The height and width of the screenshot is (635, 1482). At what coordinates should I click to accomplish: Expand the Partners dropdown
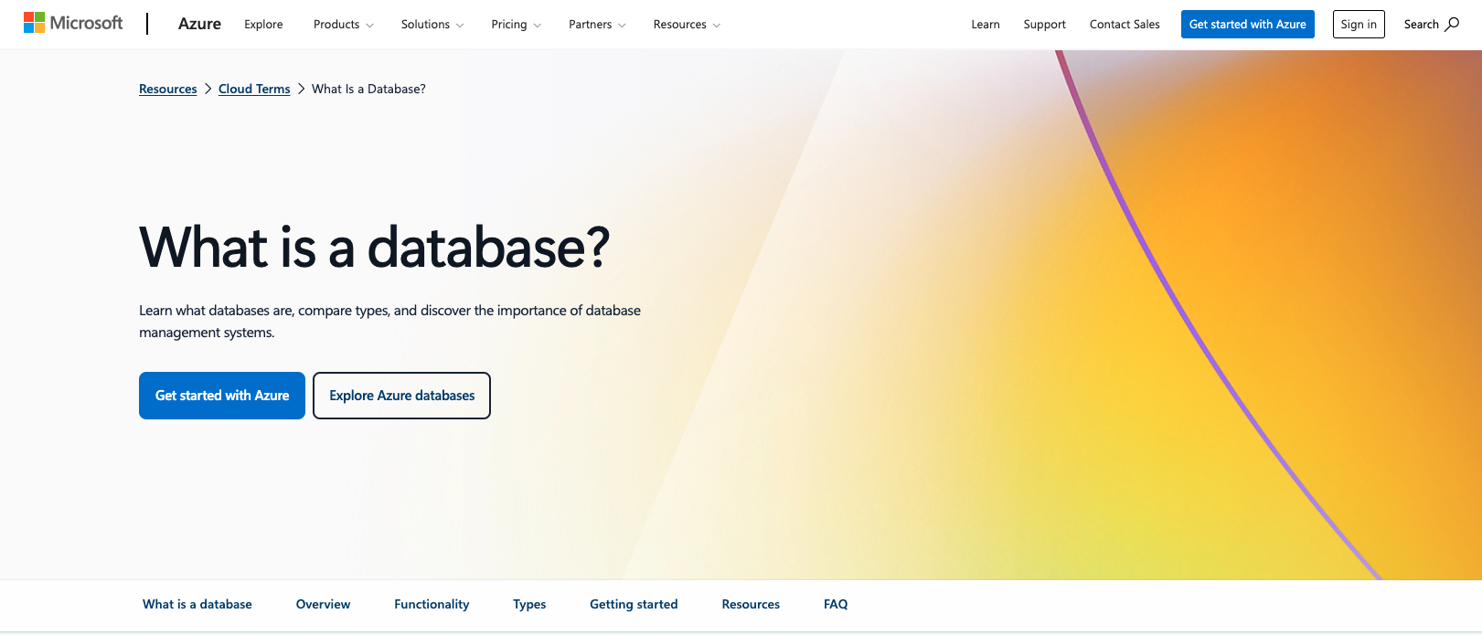tap(597, 25)
